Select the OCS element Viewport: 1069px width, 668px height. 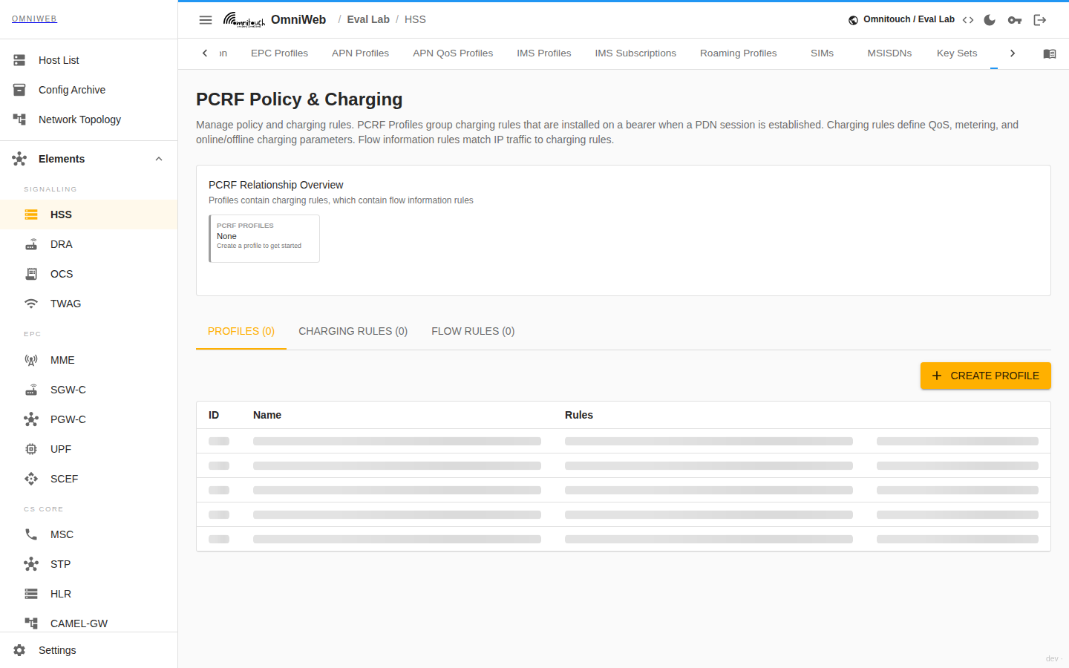88,274
